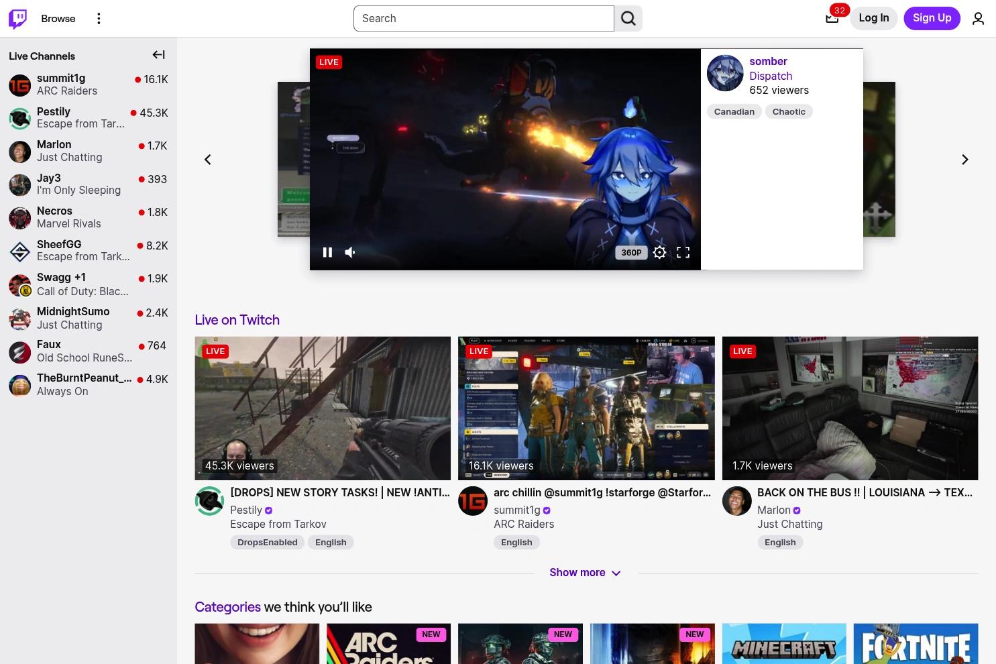This screenshot has width=996, height=664.
Task: Select summit1g's avatar in the sidebar
Action: (x=19, y=85)
